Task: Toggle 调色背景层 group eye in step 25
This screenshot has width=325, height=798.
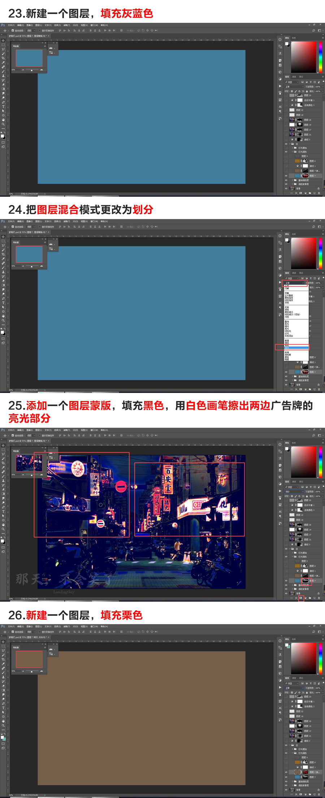Action: [x=286, y=589]
